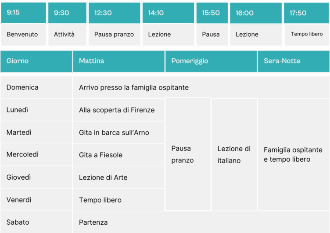The image size is (330, 233).
Task: Click the 9:15 time header
Action: click(x=23, y=13)
